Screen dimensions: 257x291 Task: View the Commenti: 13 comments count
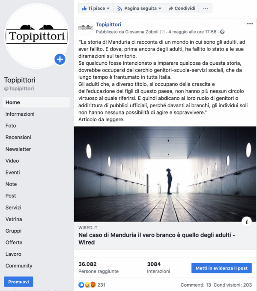tap(196, 285)
